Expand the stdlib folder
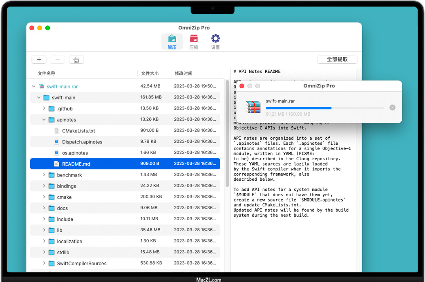Viewport: 425px width, 282px height. click(44, 252)
